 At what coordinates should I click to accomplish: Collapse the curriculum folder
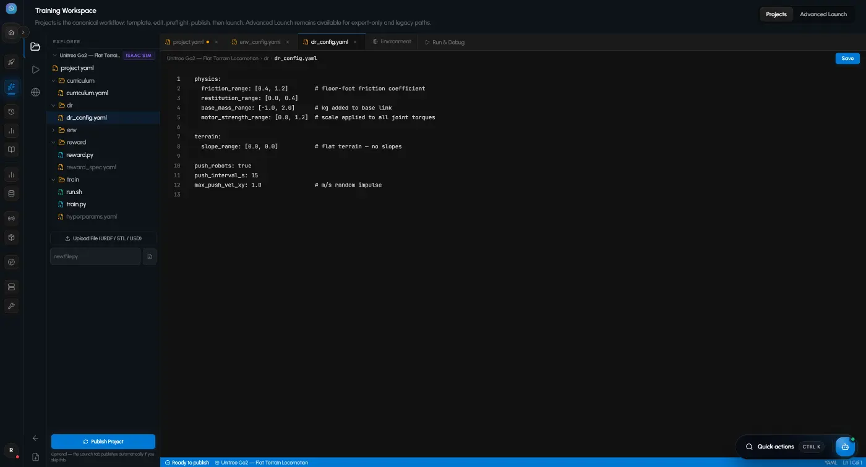pos(54,80)
